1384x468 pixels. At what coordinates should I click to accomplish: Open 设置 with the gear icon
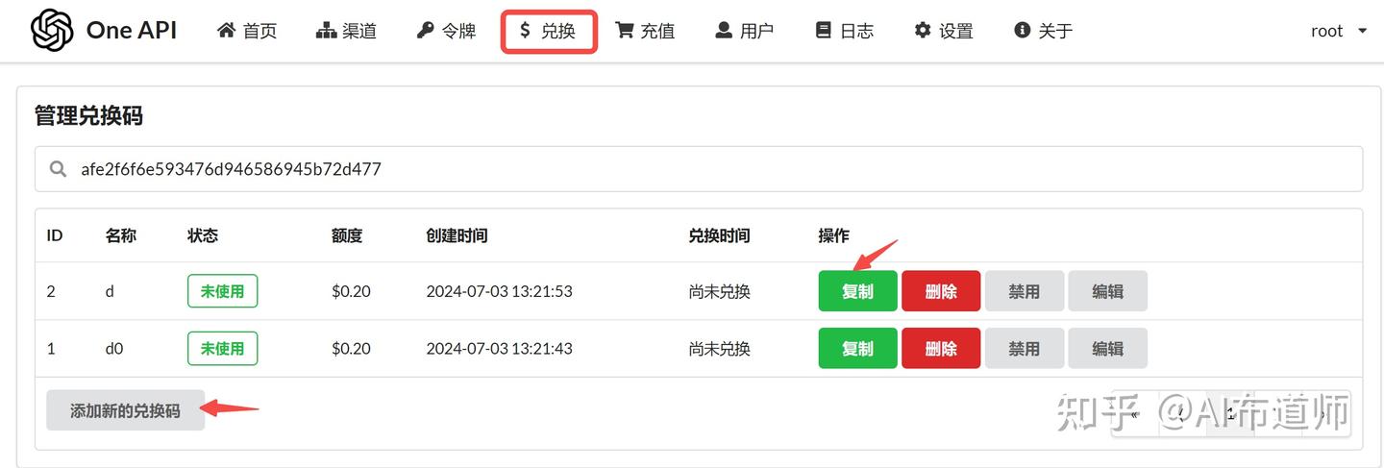pyautogui.click(x=923, y=31)
